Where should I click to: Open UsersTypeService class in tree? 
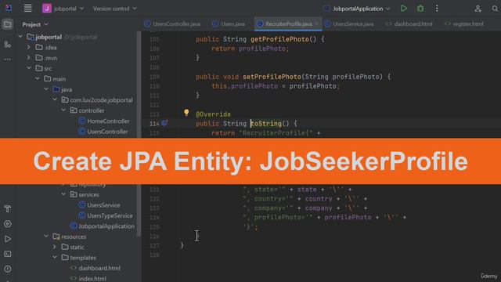pyautogui.click(x=106, y=215)
